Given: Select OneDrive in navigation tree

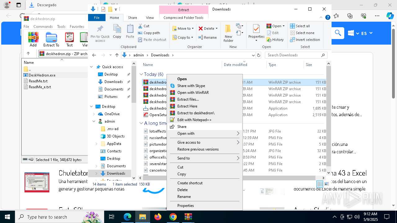Looking at the screenshot, I should coord(112,114).
